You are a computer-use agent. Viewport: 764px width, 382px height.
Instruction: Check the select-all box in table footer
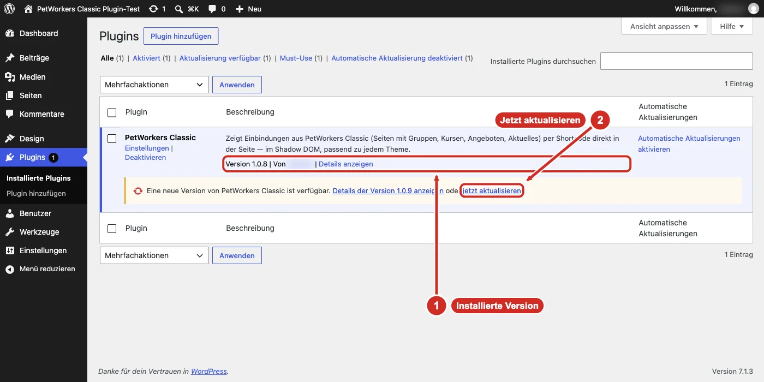point(112,229)
